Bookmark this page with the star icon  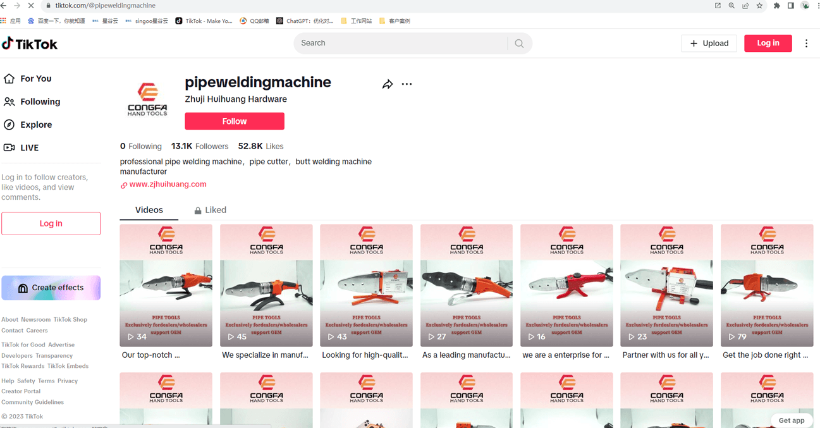pos(759,6)
